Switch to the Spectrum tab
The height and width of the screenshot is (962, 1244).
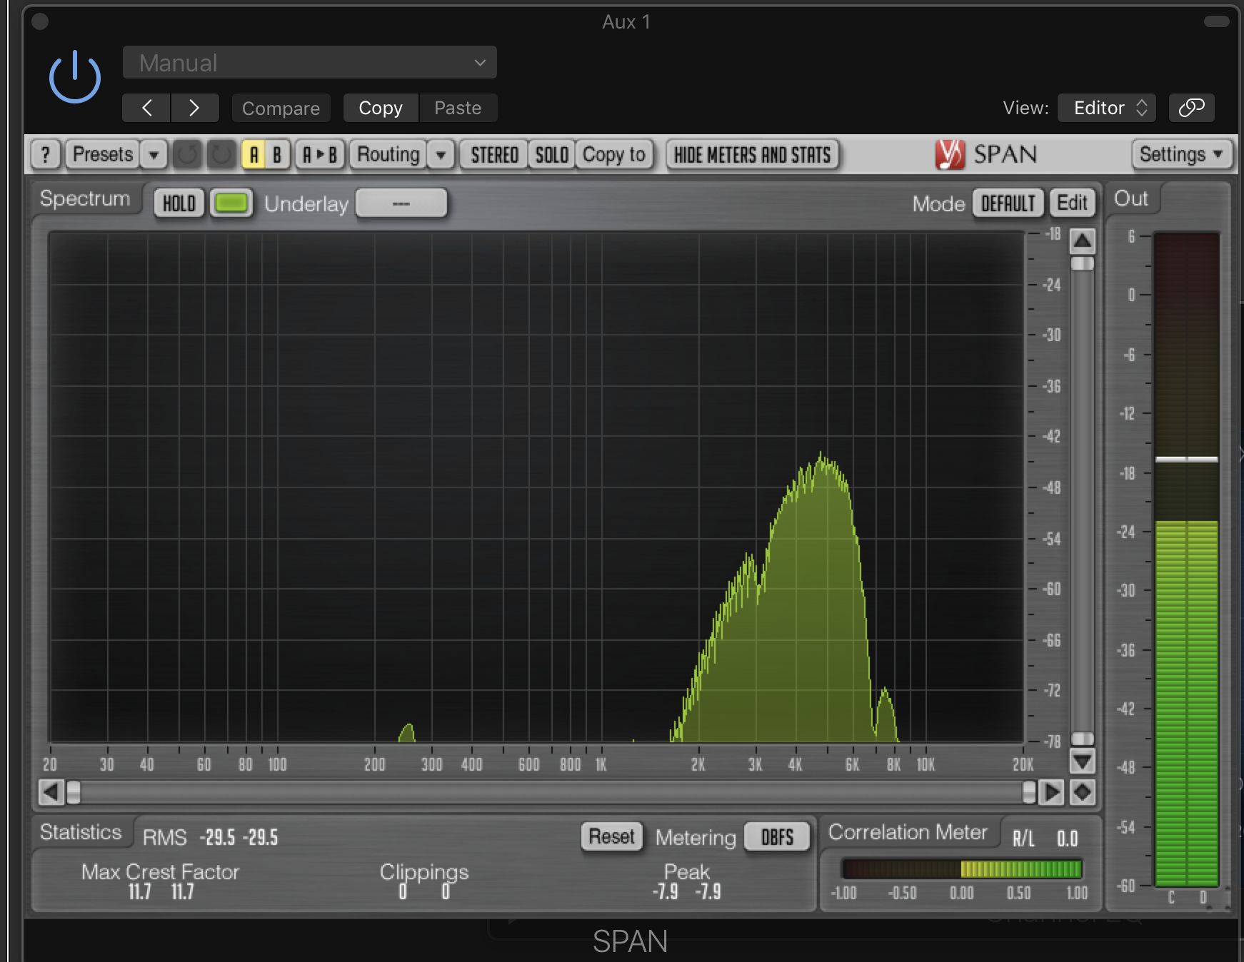pos(85,198)
